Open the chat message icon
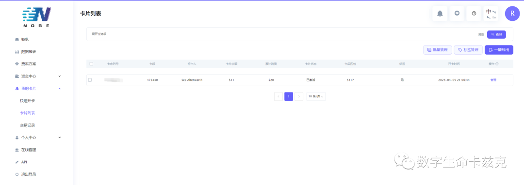524x185 pixels. click(x=457, y=14)
